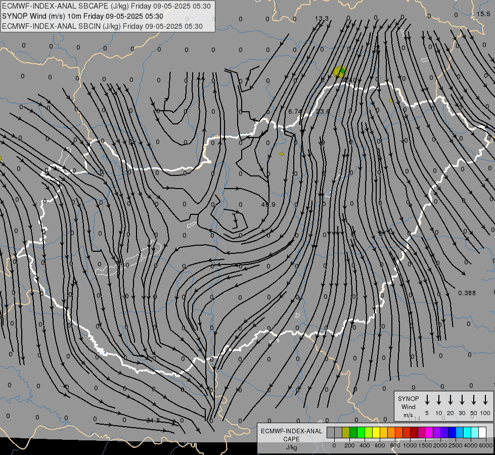
Task: Click the 'J/kg' unit label in legend
Action: [291, 447]
